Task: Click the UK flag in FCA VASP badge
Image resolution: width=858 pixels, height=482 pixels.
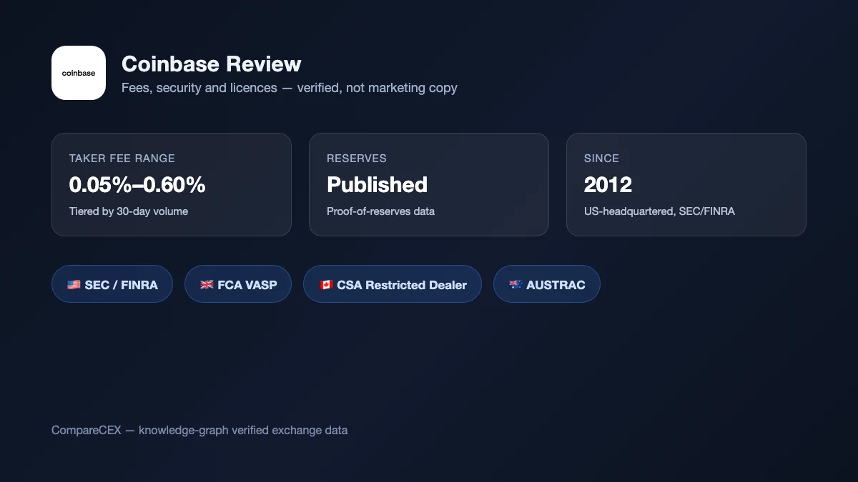Action: [x=207, y=285]
